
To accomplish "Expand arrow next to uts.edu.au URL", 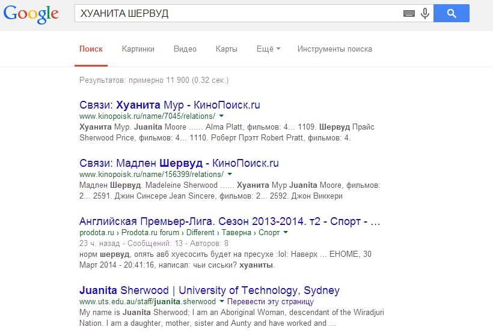I will [x=222, y=301].
